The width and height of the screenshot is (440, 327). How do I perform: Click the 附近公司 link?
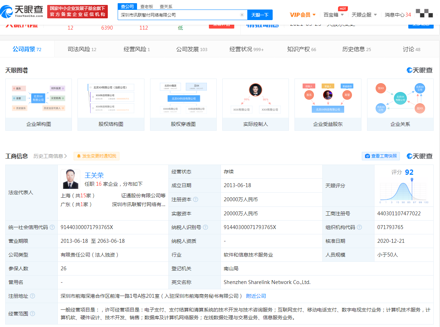256,296
